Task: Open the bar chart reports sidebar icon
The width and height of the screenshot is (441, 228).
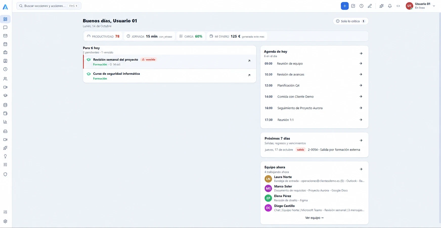Action: click(5, 122)
